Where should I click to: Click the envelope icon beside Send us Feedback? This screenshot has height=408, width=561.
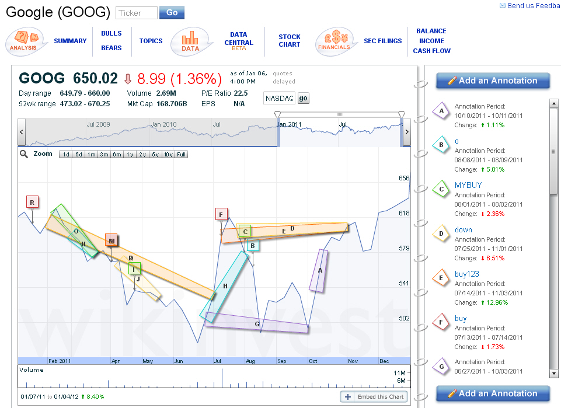tap(503, 5)
